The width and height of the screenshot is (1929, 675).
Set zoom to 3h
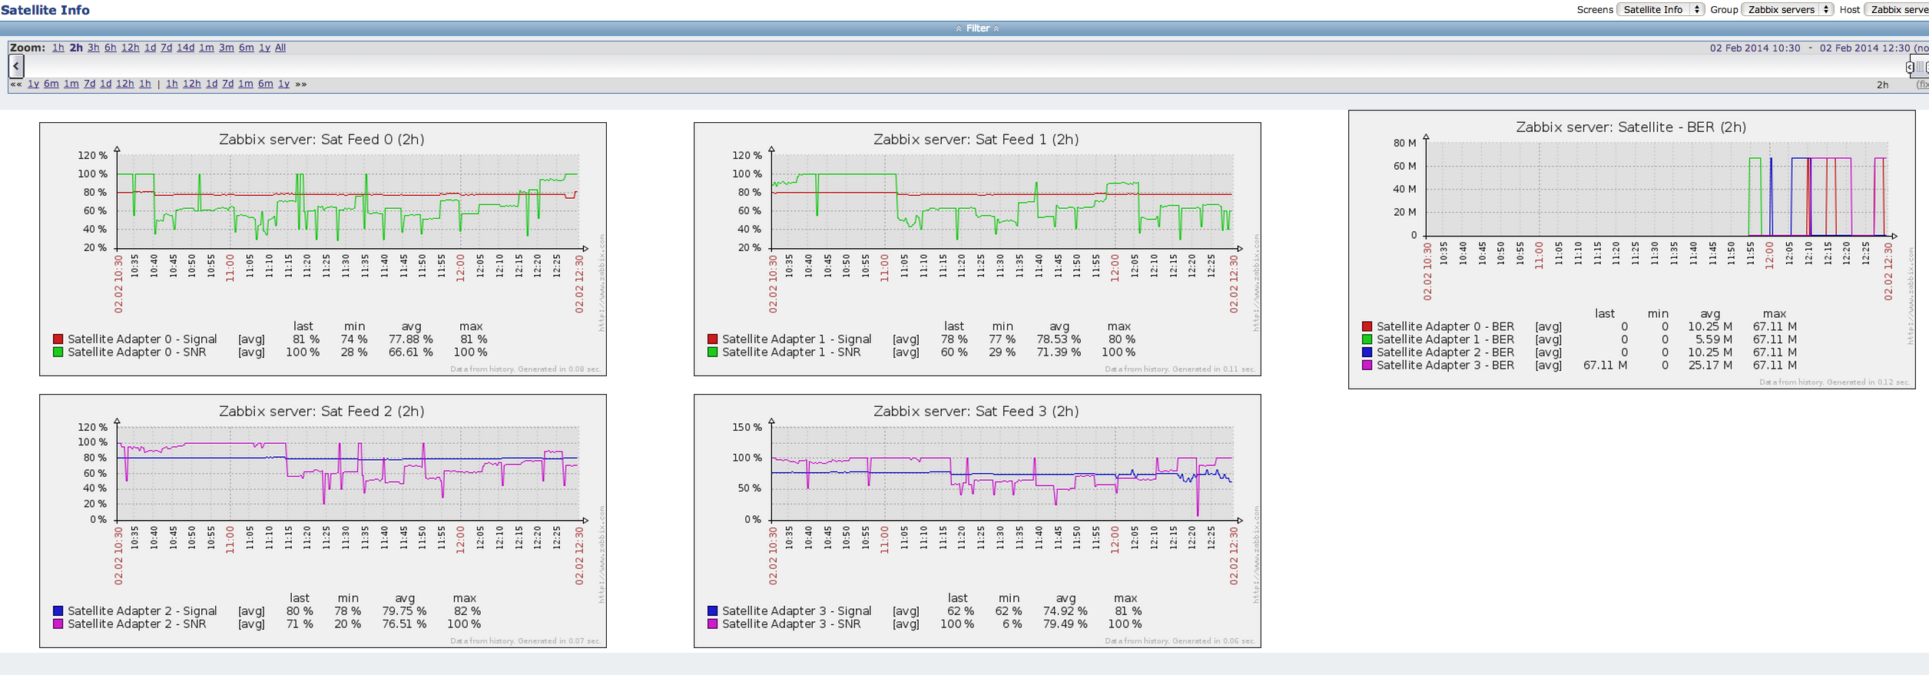point(94,48)
